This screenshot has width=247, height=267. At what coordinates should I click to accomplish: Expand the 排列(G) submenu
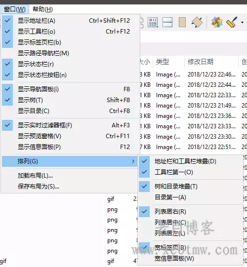point(70,161)
